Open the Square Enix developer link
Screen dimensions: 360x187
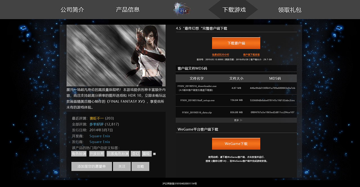coord(100,136)
